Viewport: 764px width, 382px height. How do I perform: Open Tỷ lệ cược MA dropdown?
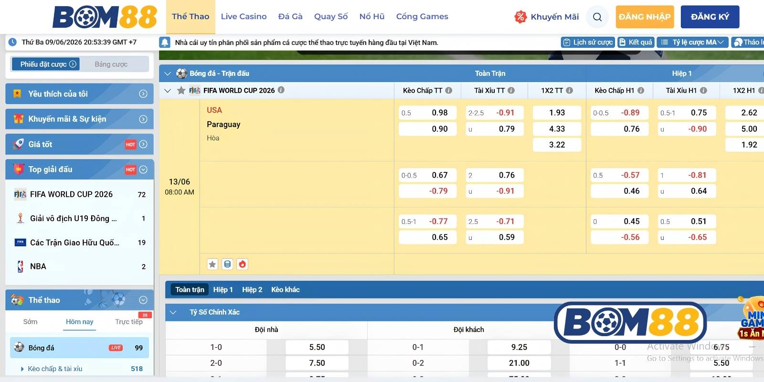click(x=693, y=42)
